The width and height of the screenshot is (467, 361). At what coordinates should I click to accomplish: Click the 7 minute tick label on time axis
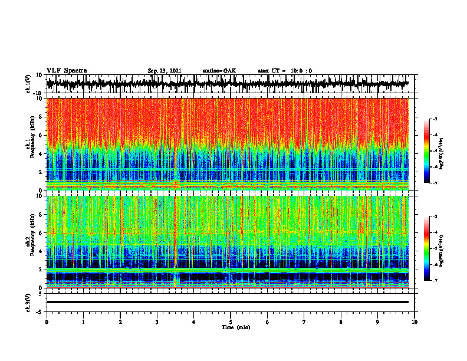coord(304,322)
